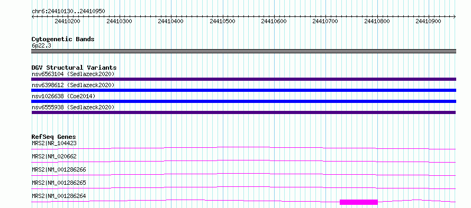This screenshot has width=471, height=208.
Task: Click the gray 6p22.3 cytogenetic band bar
Action: point(243,51)
